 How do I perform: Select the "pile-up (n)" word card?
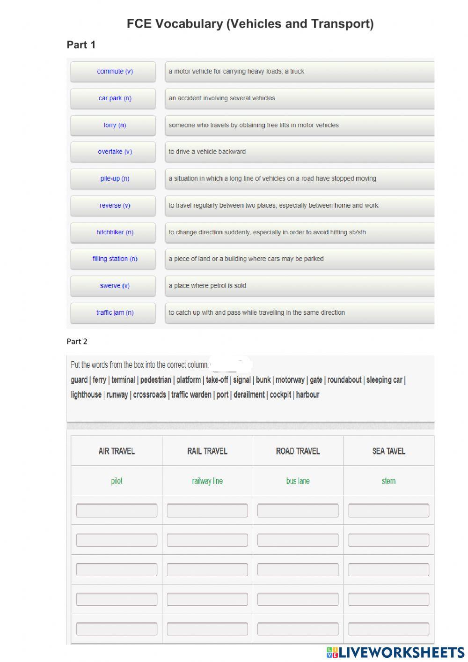113,179
